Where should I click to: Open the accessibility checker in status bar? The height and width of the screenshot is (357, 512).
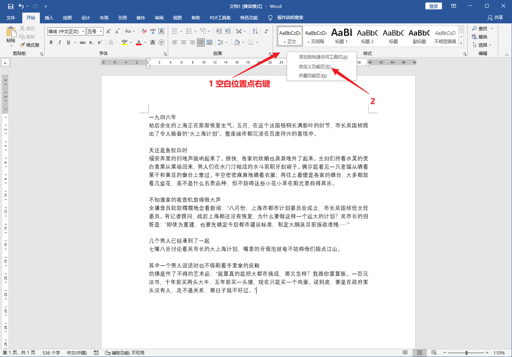(125, 353)
